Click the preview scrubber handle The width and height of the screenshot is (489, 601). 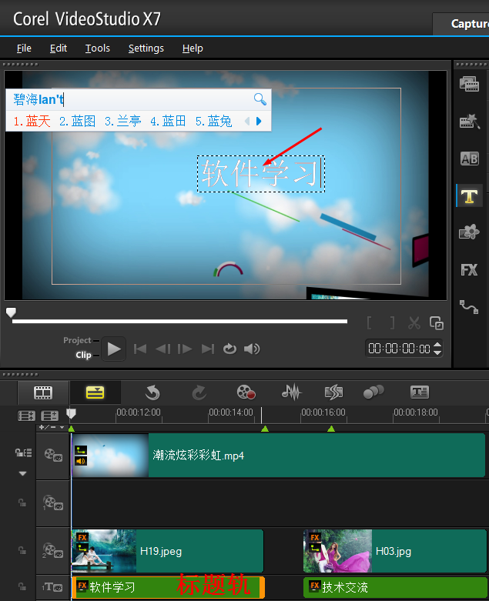tap(11, 312)
